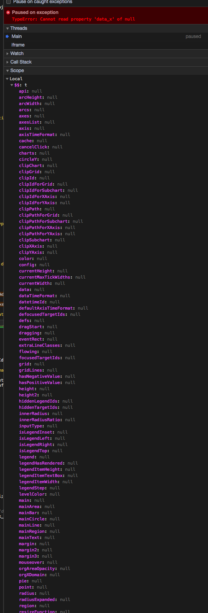
Task: Collapse the $$: t object
Action: tap(12, 85)
